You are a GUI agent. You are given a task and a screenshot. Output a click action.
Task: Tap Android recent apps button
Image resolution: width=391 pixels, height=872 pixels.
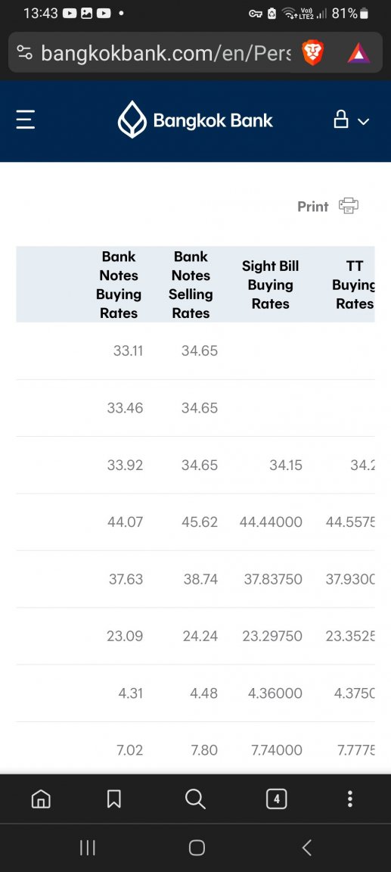87,848
